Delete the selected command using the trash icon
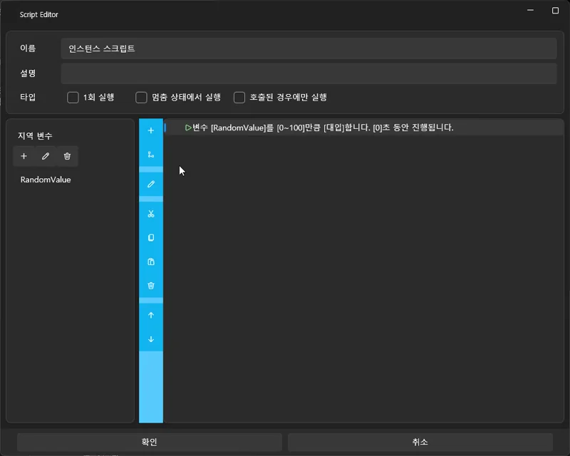Image resolution: width=570 pixels, height=456 pixels. coord(151,285)
